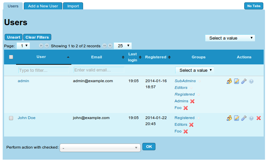Delete user John Doe with red X

[x=259, y=118]
